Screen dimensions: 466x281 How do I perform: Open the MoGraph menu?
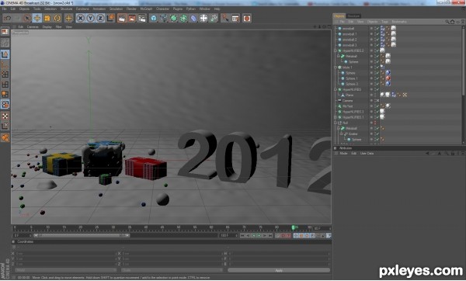(146, 9)
